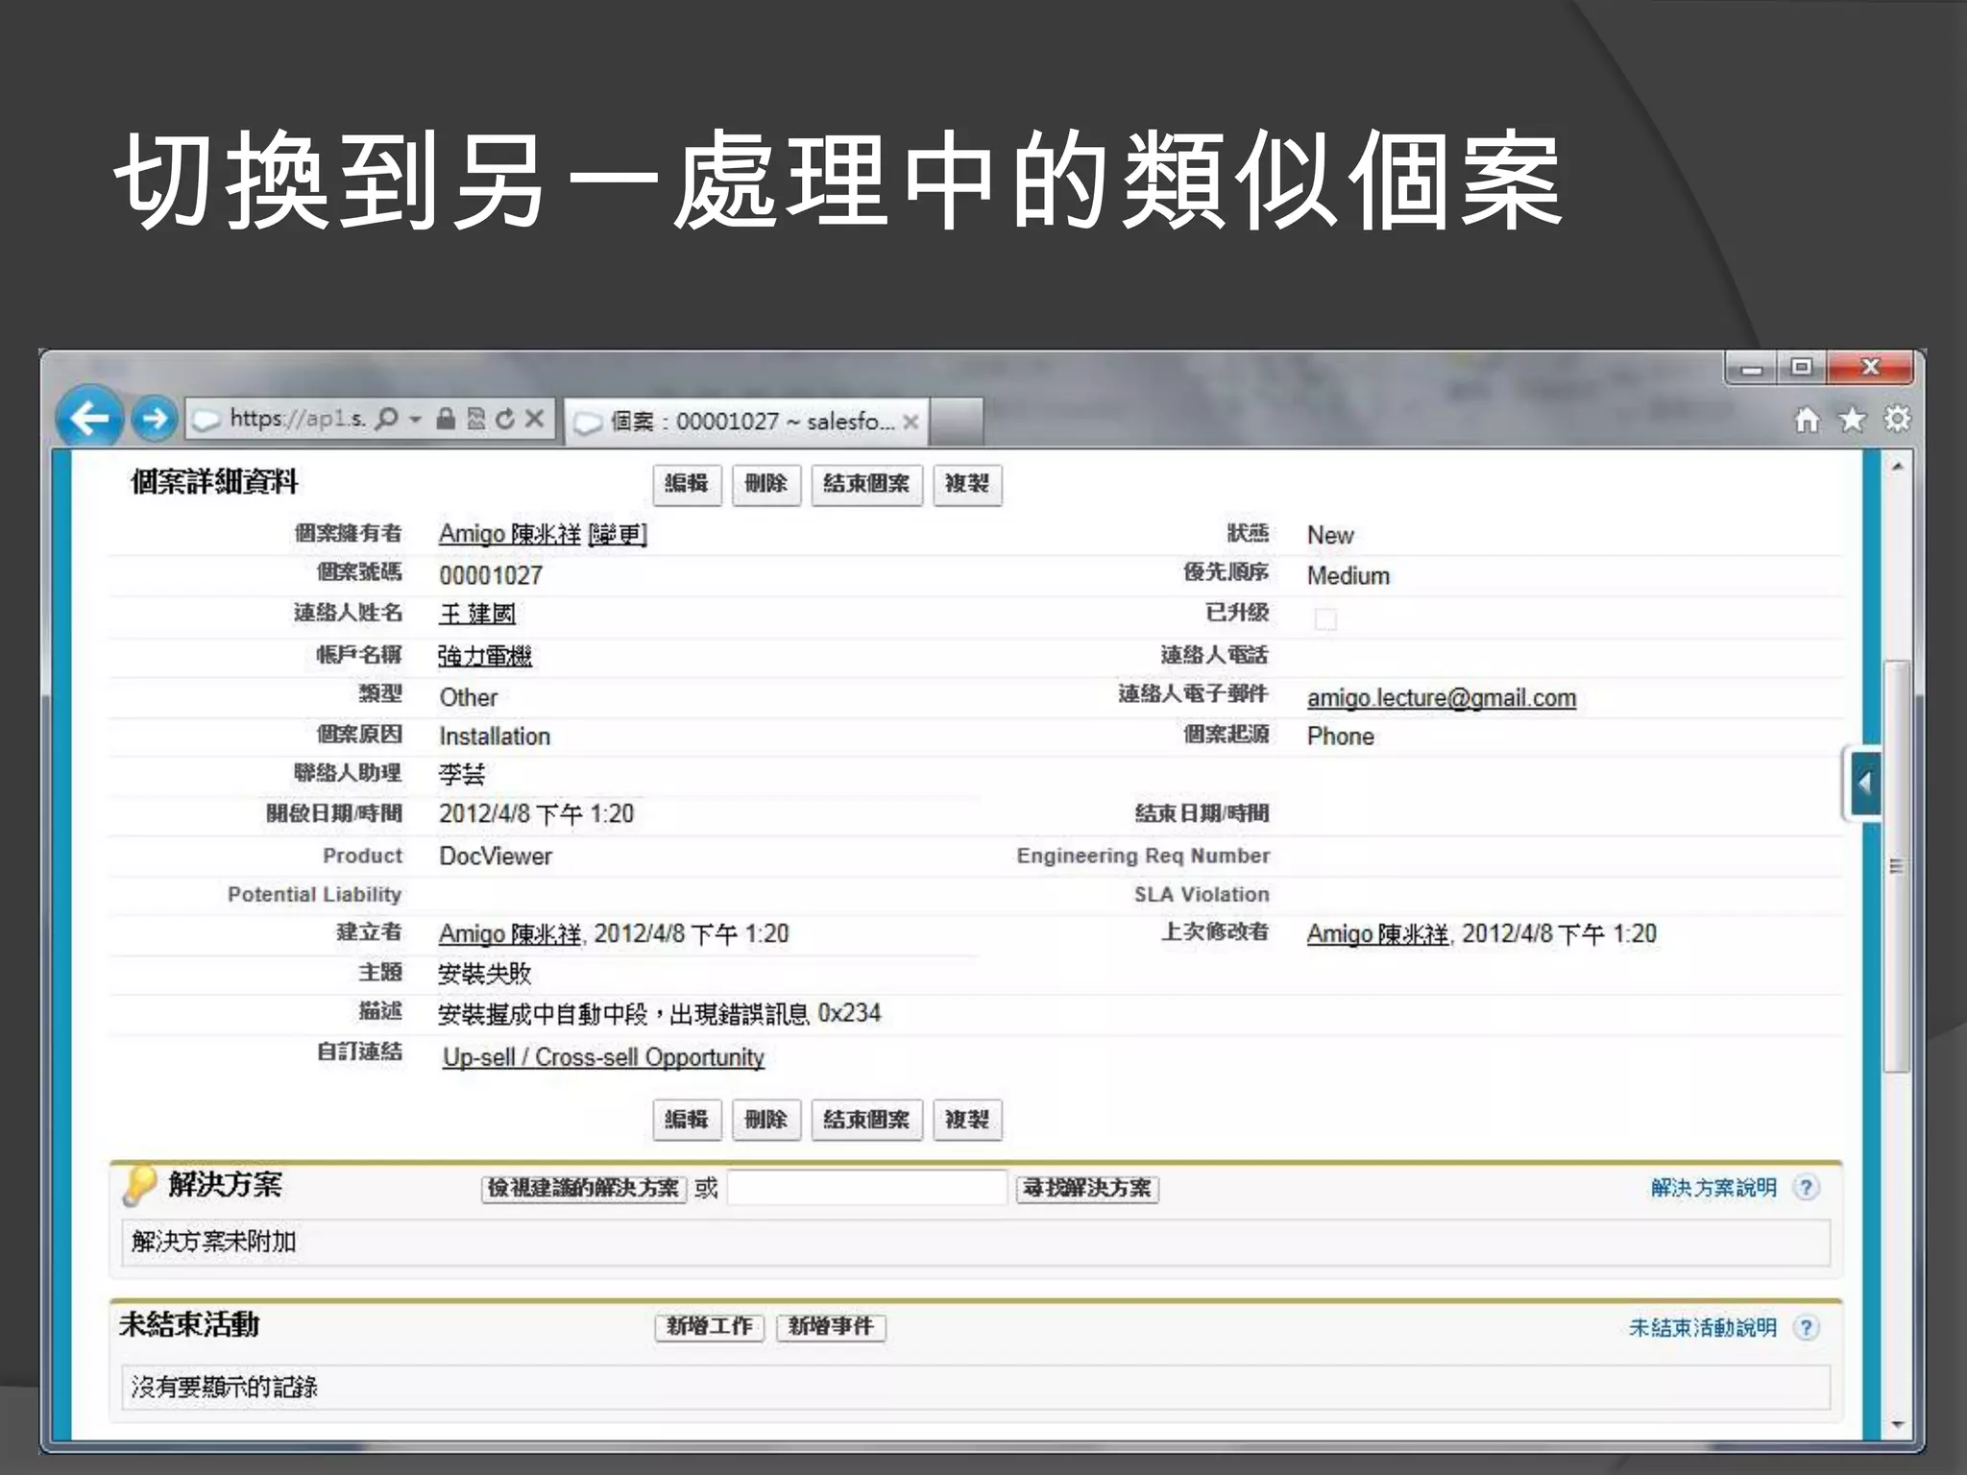Stop loading with address bar X
The image size is (1967, 1475).
(x=535, y=419)
